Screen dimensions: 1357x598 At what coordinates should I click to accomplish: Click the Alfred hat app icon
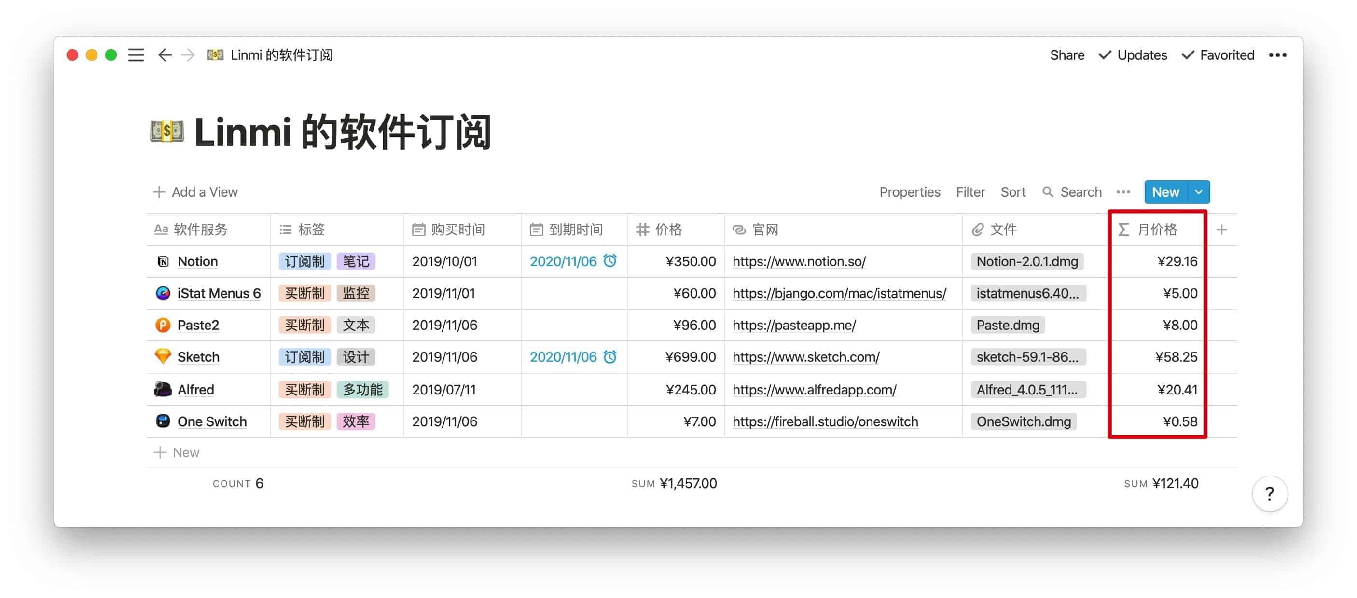[163, 390]
